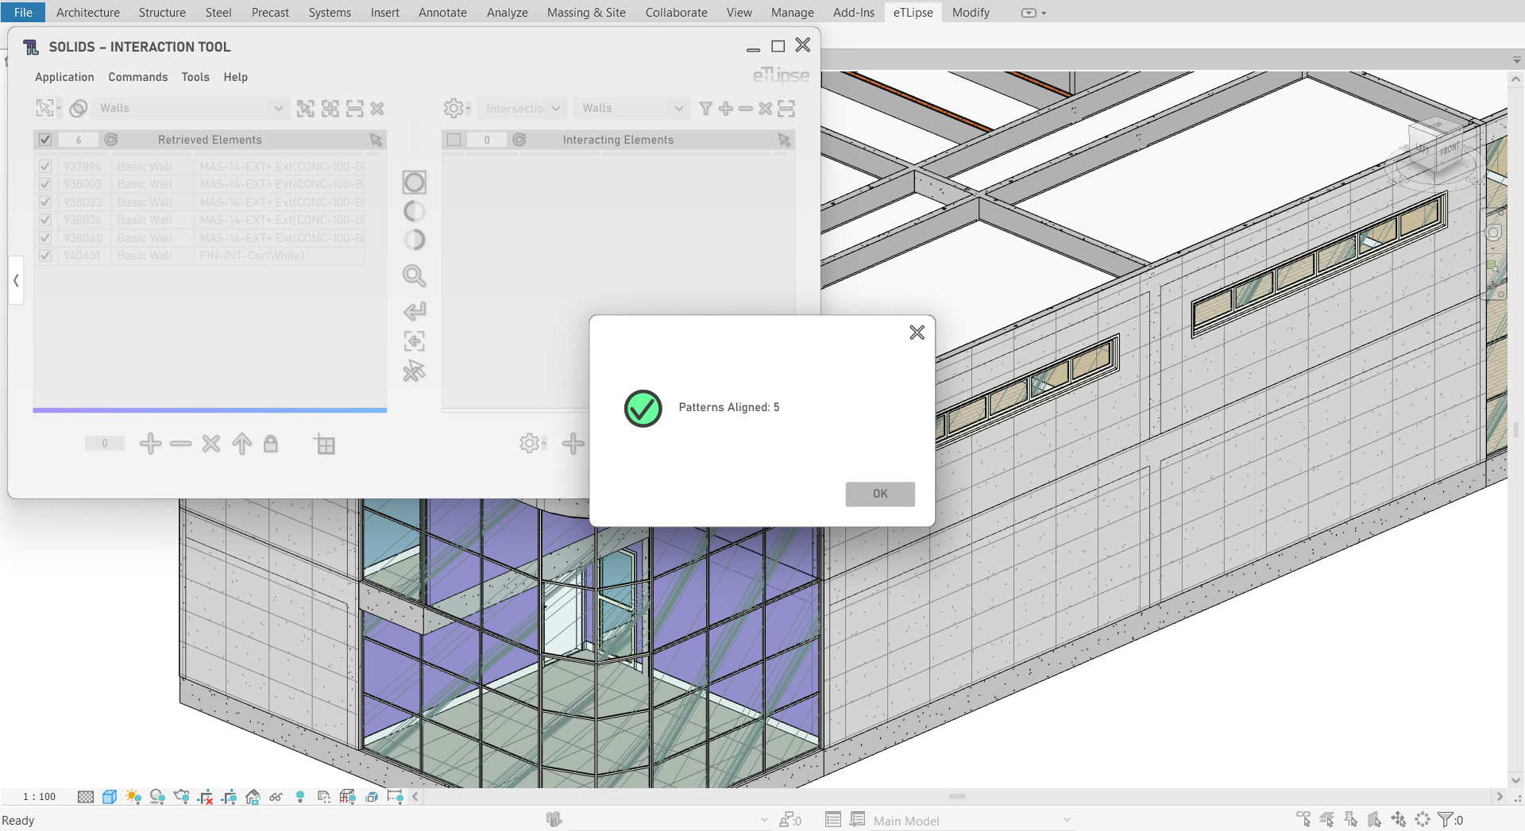Screen dimensions: 1525x831
Task: Click the return arrow icon
Action: 414,310
